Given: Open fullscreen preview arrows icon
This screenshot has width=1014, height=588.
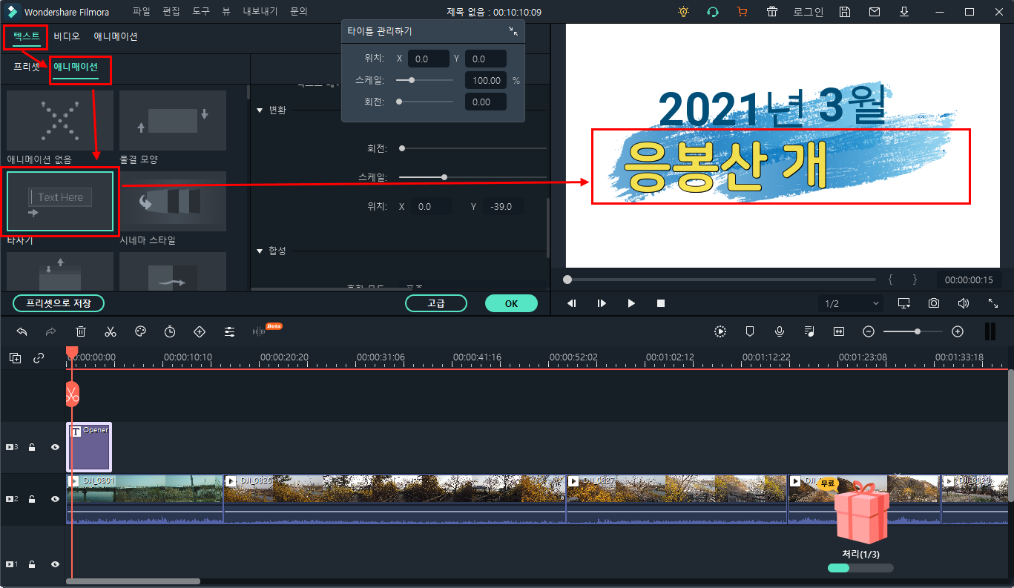Looking at the screenshot, I should point(993,303).
